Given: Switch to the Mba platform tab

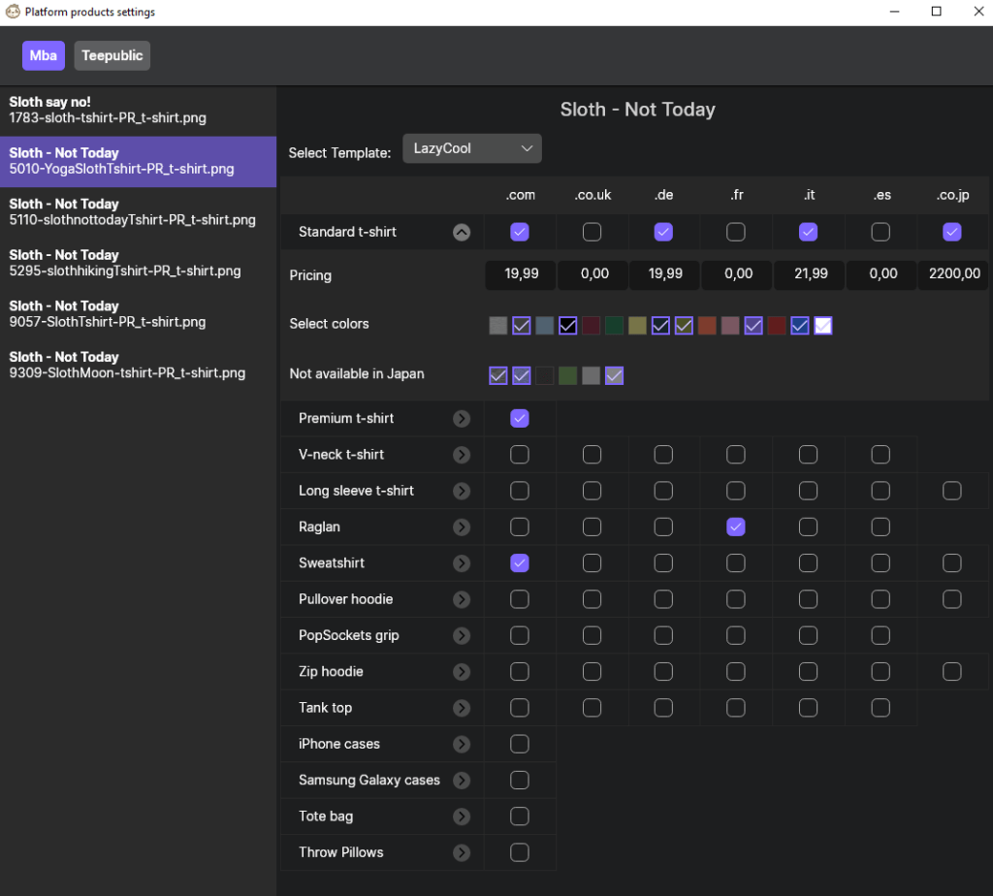Looking at the screenshot, I should point(43,55).
